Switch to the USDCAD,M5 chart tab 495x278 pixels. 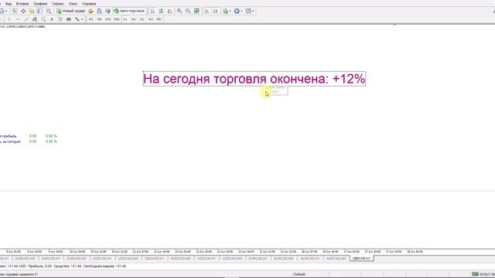coord(128,259)
